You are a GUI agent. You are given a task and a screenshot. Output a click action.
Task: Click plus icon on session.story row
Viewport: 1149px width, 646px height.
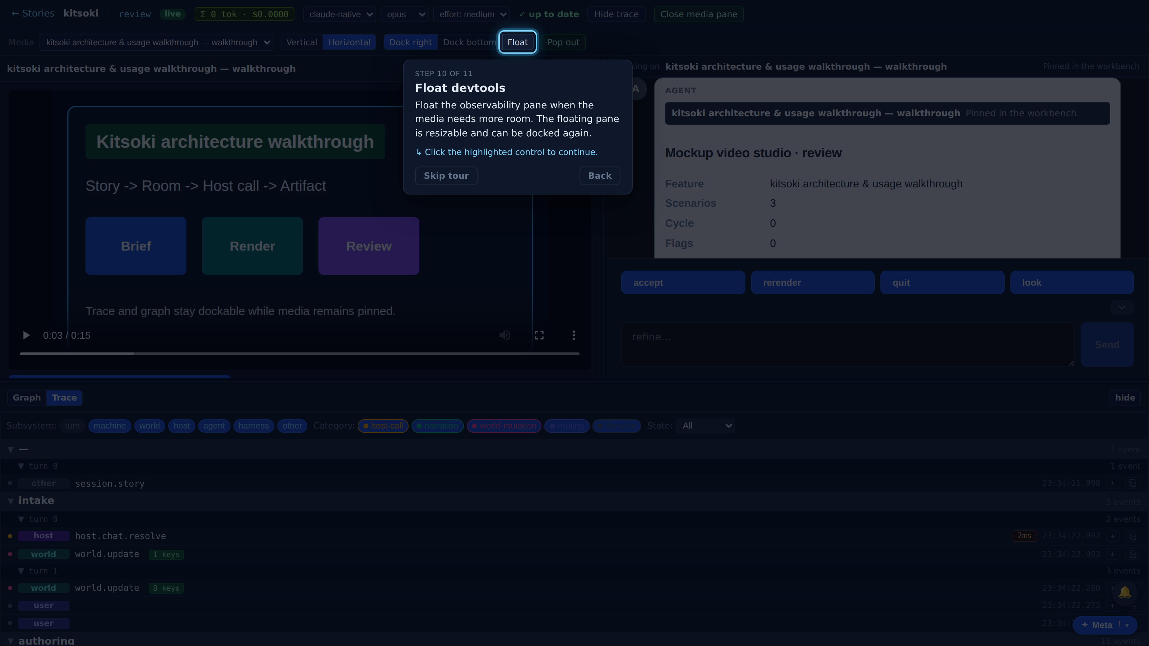point(1113,483)
